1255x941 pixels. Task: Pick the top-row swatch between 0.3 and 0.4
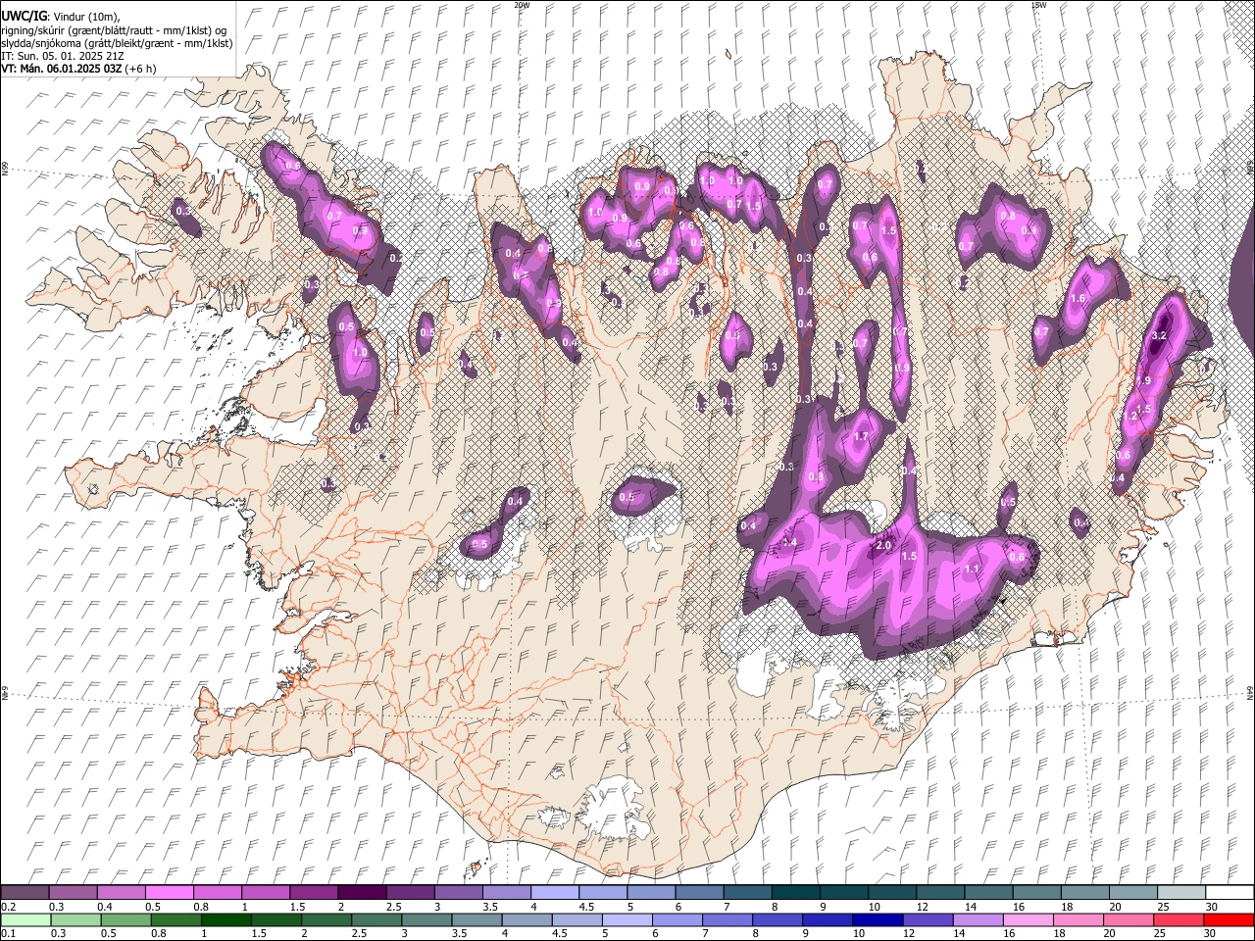tap(73, 893)
